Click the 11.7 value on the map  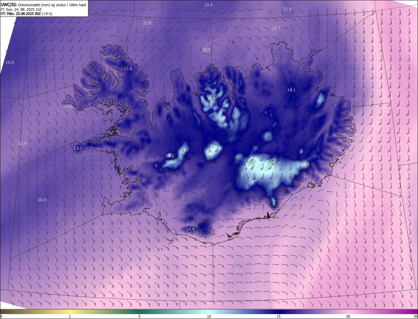click(x=320, y=101)
